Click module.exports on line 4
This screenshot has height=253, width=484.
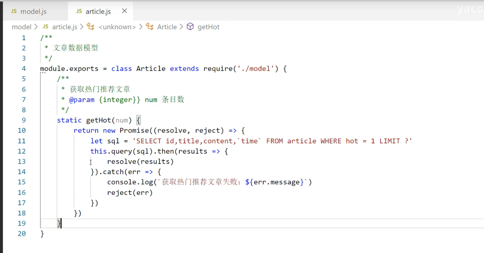[x=69, y=69]
